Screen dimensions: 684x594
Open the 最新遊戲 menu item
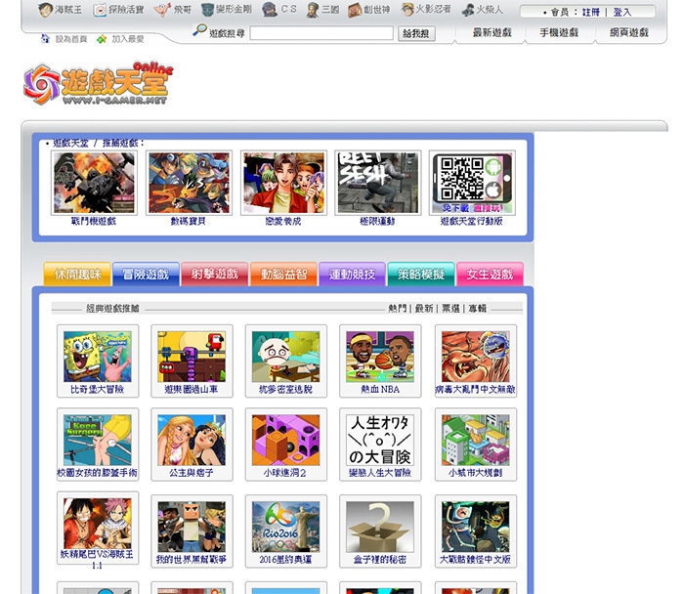(x=492, y=32)
